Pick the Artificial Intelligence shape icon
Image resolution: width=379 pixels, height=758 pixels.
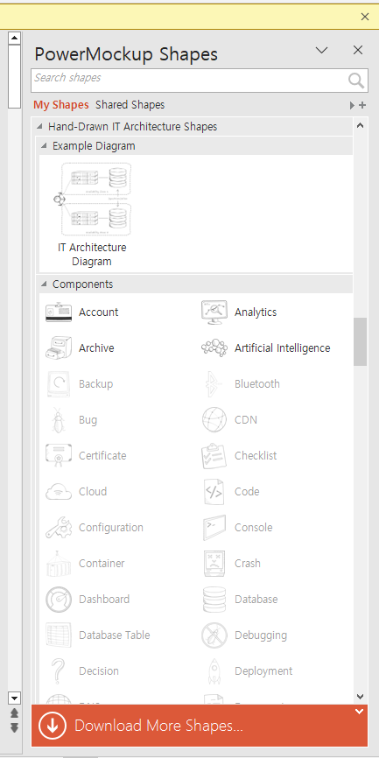point(214,348)
